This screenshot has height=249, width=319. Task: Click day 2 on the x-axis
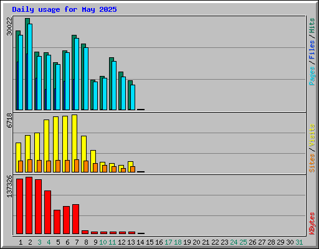point(30,242)
